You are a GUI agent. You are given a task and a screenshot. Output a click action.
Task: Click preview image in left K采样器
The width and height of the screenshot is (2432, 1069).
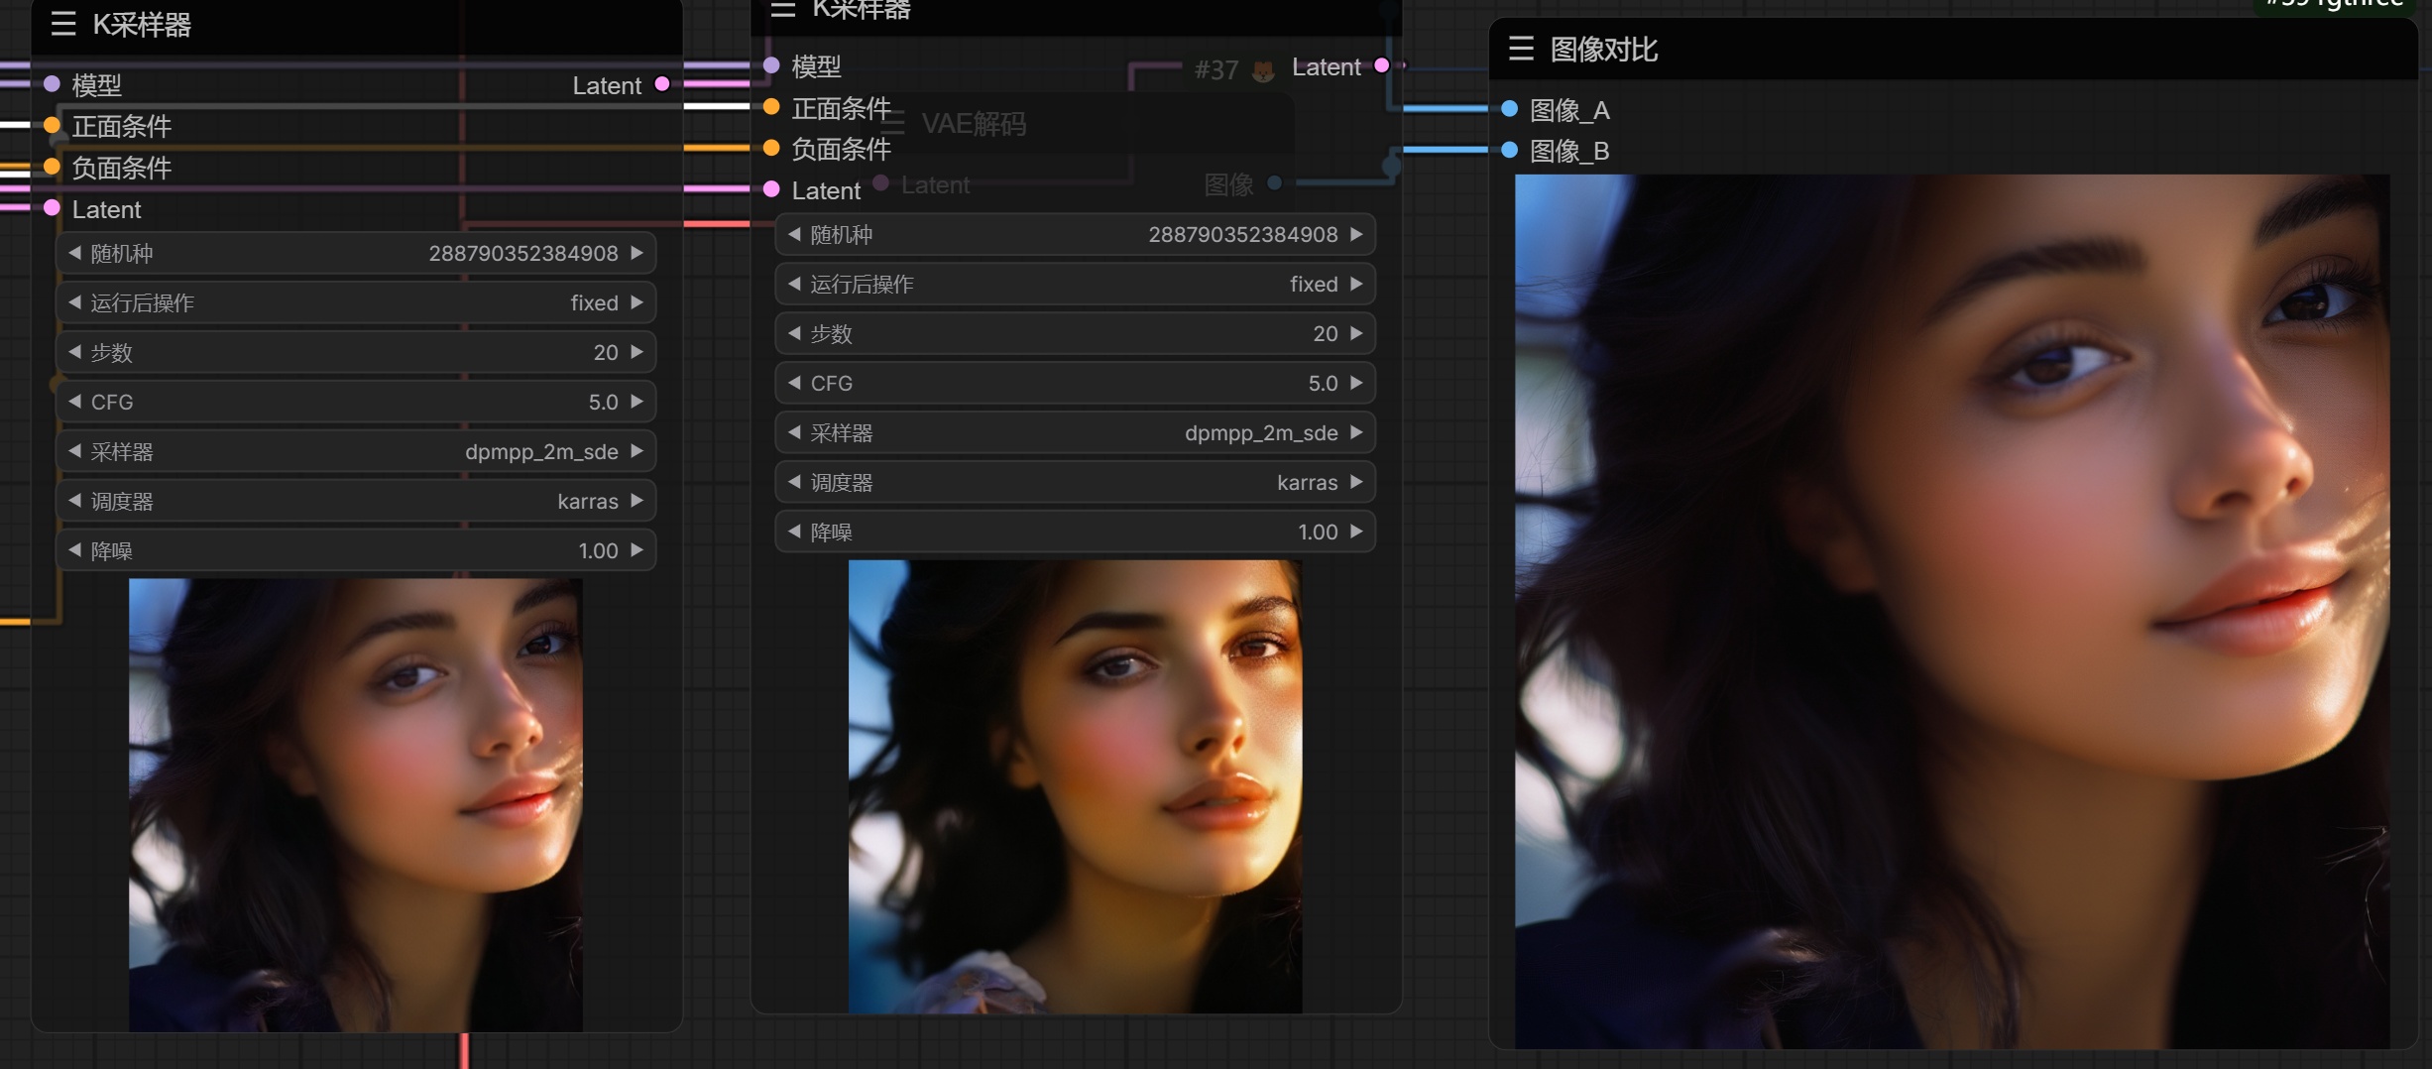[x=356, y=805]
